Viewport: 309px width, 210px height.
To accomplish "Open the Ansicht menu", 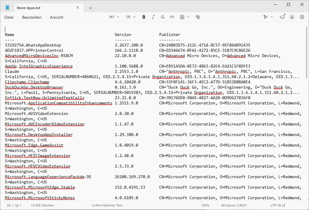I will pos(56,17).
